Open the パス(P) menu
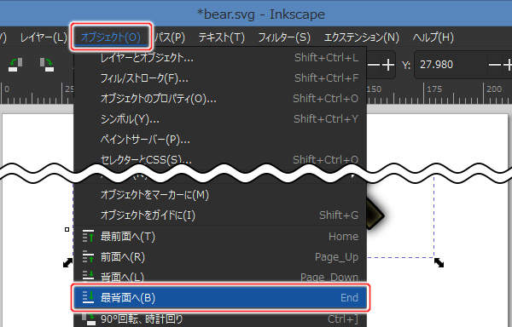The image size is (512, 327). (x=170, y=37)
